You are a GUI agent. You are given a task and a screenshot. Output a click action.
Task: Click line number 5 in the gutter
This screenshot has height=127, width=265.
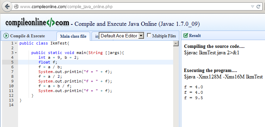12,62
